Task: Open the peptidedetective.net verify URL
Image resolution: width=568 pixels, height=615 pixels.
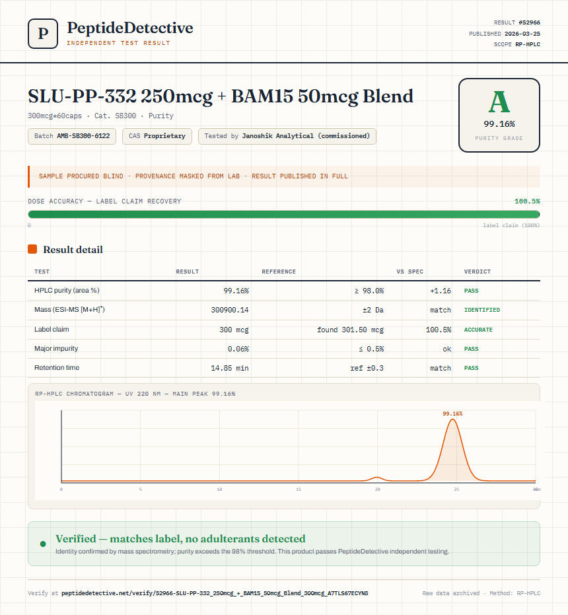Action: 215,593
